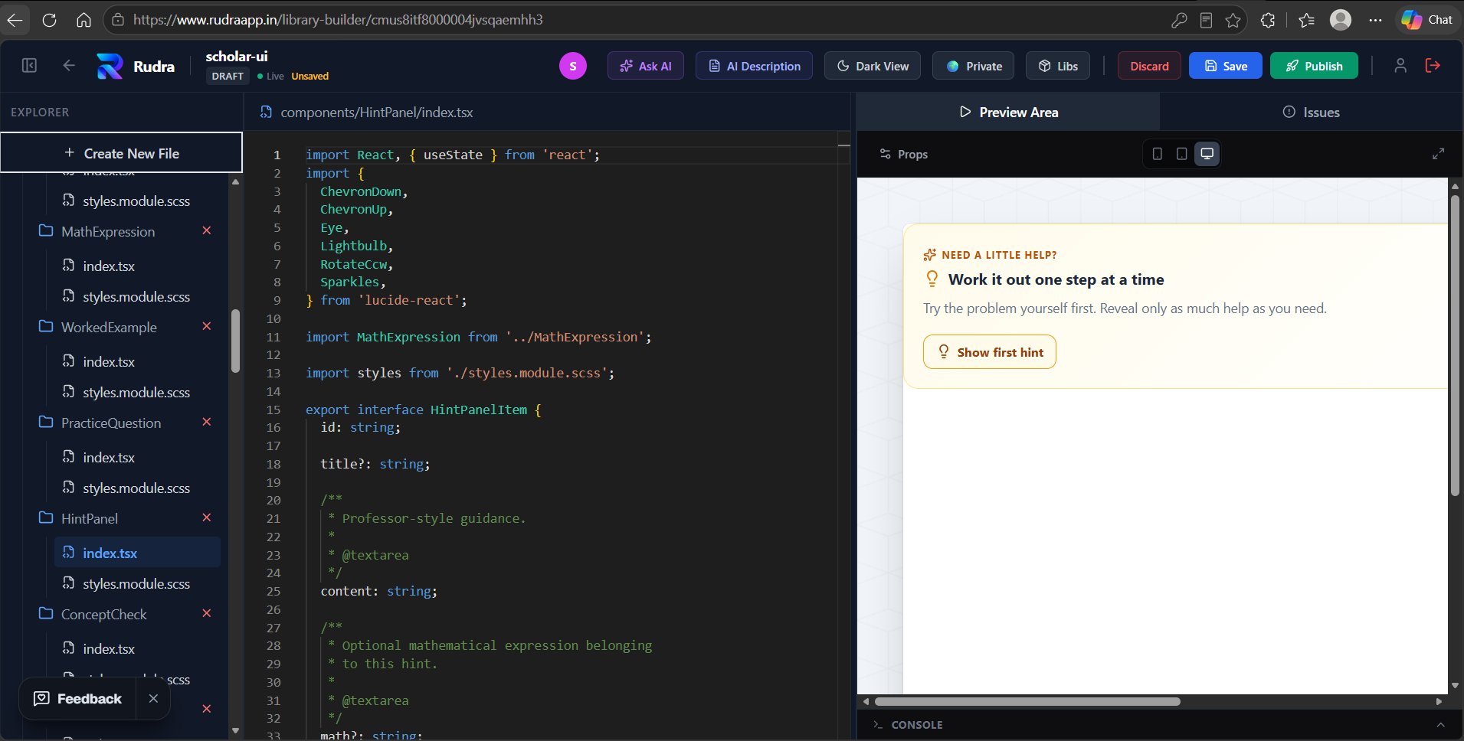1464x741 pixels.
Task: Expand preview area to fullscreen
Action: point(1439,154)
